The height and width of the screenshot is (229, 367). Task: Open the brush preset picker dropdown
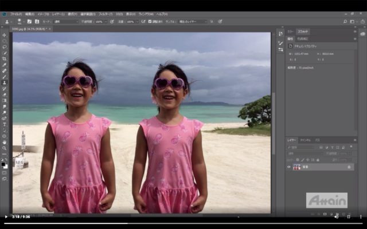(x=20, y=22)
